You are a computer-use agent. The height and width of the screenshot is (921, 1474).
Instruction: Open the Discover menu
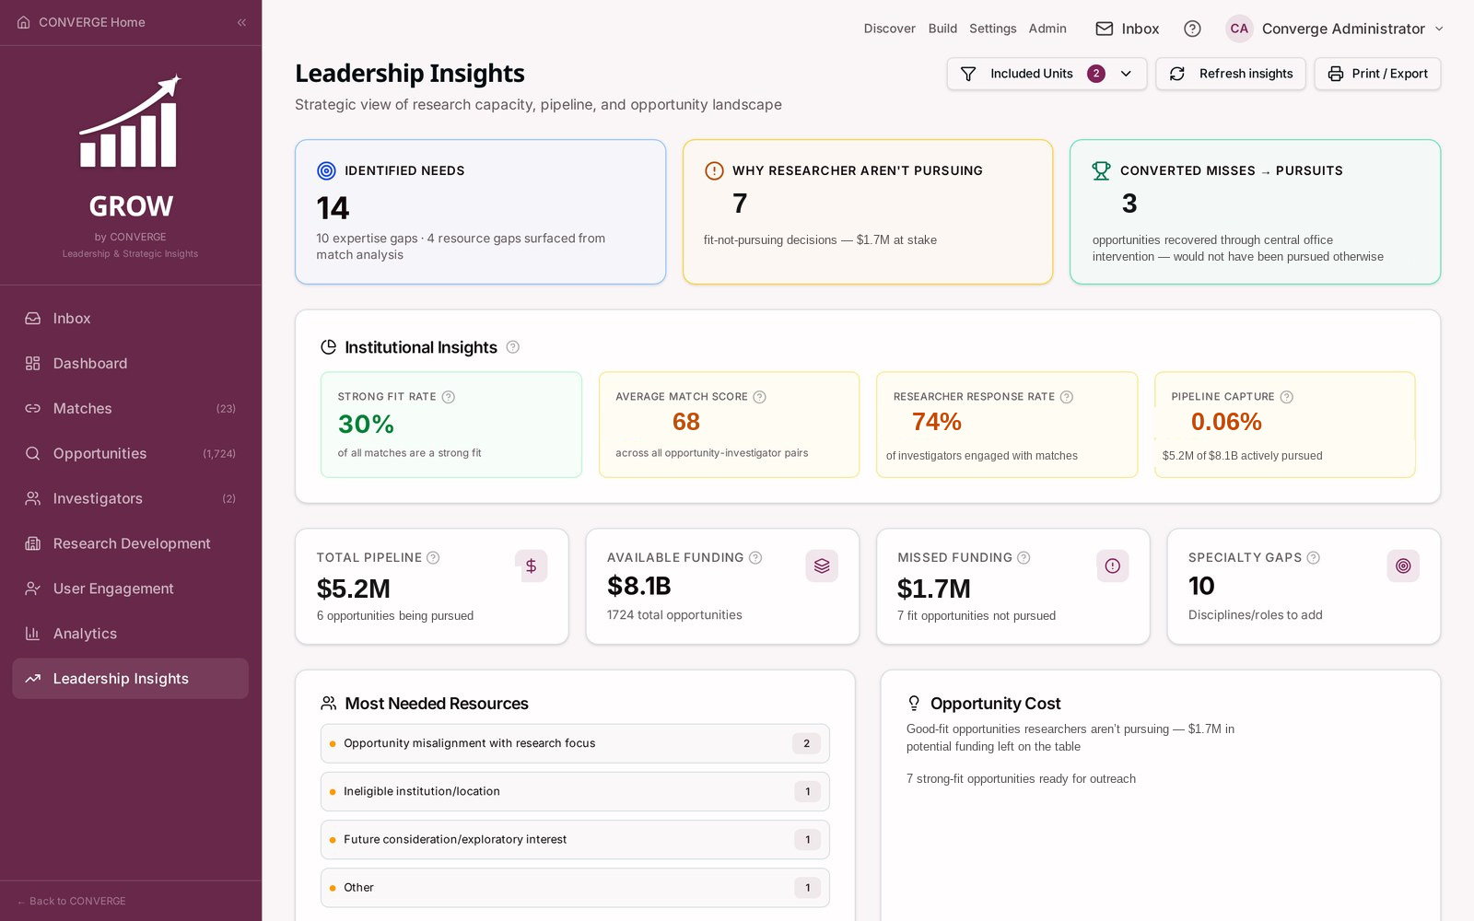click(889, 29)
